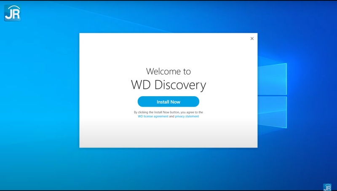This screenshot has height=191, width=337.
Task: Click desktop wallpaper below the installer dialog
Action: click(x=168, y=169)
